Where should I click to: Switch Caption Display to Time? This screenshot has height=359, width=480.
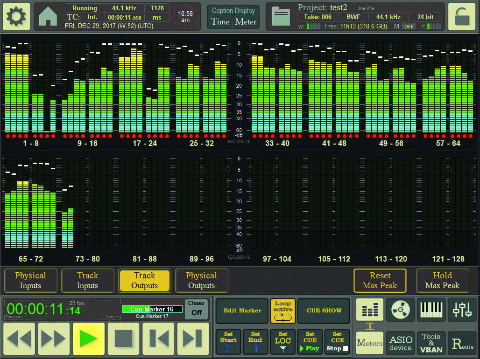pyautogui.click(x=220, y=22)
